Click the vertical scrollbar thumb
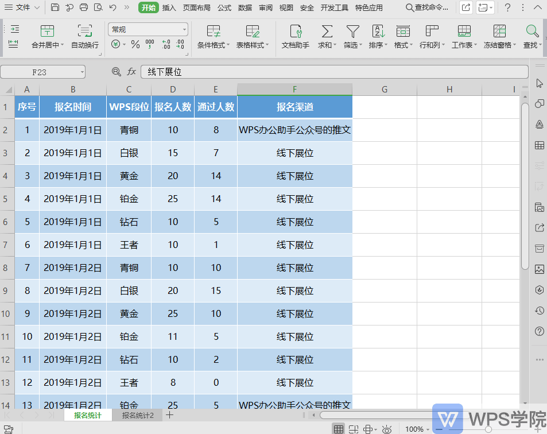 [x=525, y=186]
